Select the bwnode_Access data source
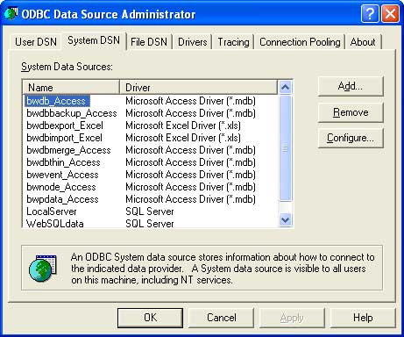Image resolution: width=404 pixels, height=337 pixels. (61, 187)
